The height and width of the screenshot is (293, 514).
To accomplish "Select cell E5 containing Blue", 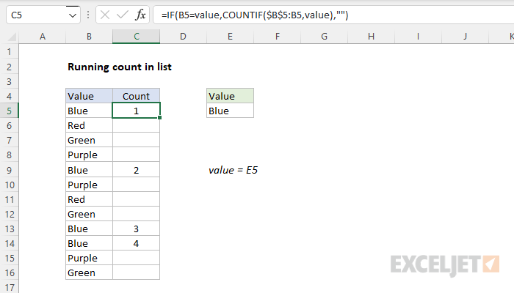I will pos(230,111).
